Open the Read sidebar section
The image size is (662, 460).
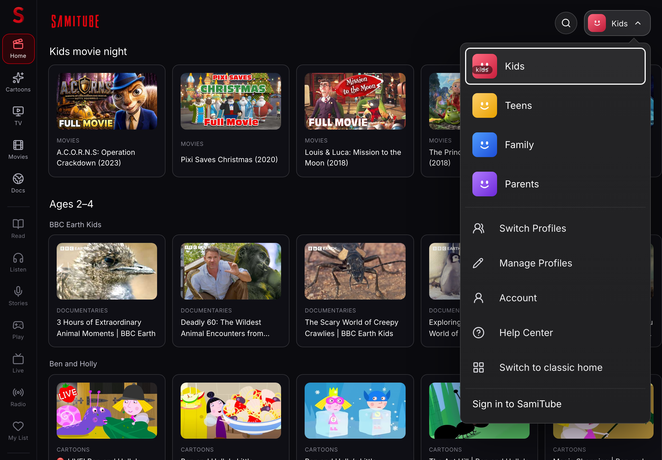click(x=18, y=229)
